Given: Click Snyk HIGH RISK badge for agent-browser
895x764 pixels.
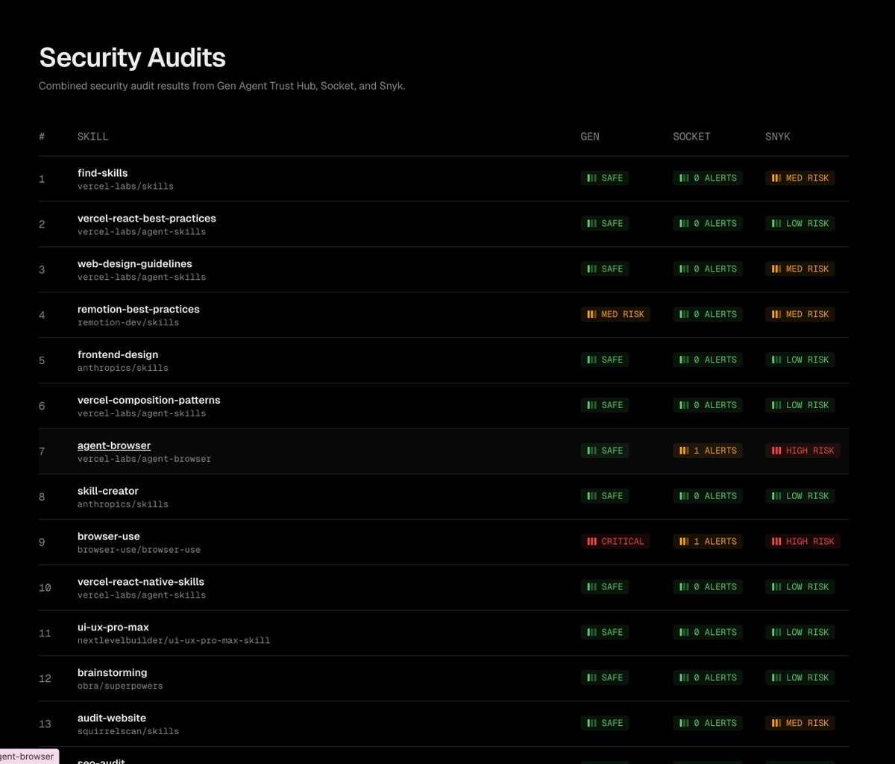Looking at the screenshot, I should pos(803,451).
